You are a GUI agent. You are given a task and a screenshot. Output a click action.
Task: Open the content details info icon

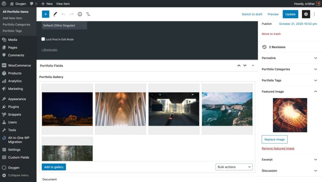(x=80, y=14)
